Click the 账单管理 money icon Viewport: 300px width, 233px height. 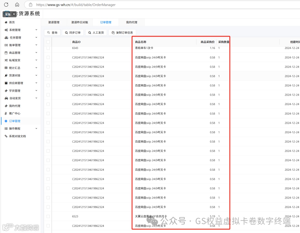pos(6,45)
